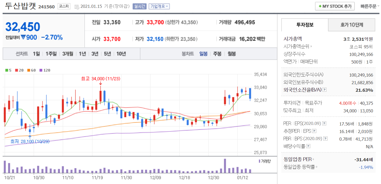This screenshot has height=184, width=381.
Task: Click help icon beside PER EPS(2020.09)
Action: 324,123
